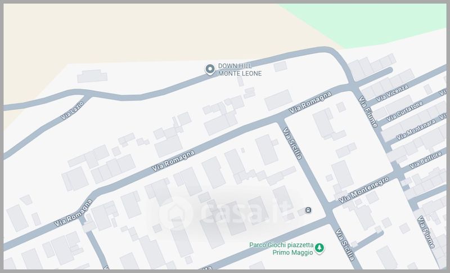Click the DOWN HILL MONTE LEONE location pin
Image resolution: width=450 pixels, height=273 pixels.
pos(210,69)
